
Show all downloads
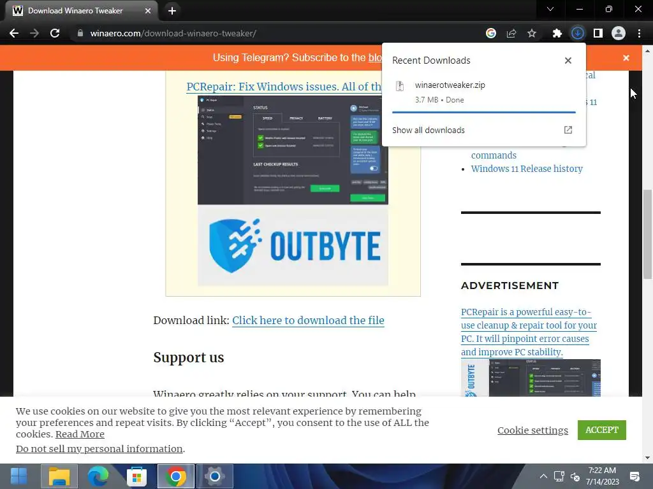428,130
